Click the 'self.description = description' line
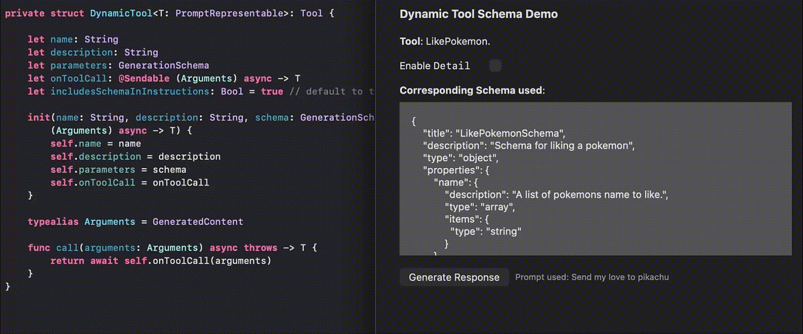The height and width of the screenshot is (334, 803). [x=135, y=156]
